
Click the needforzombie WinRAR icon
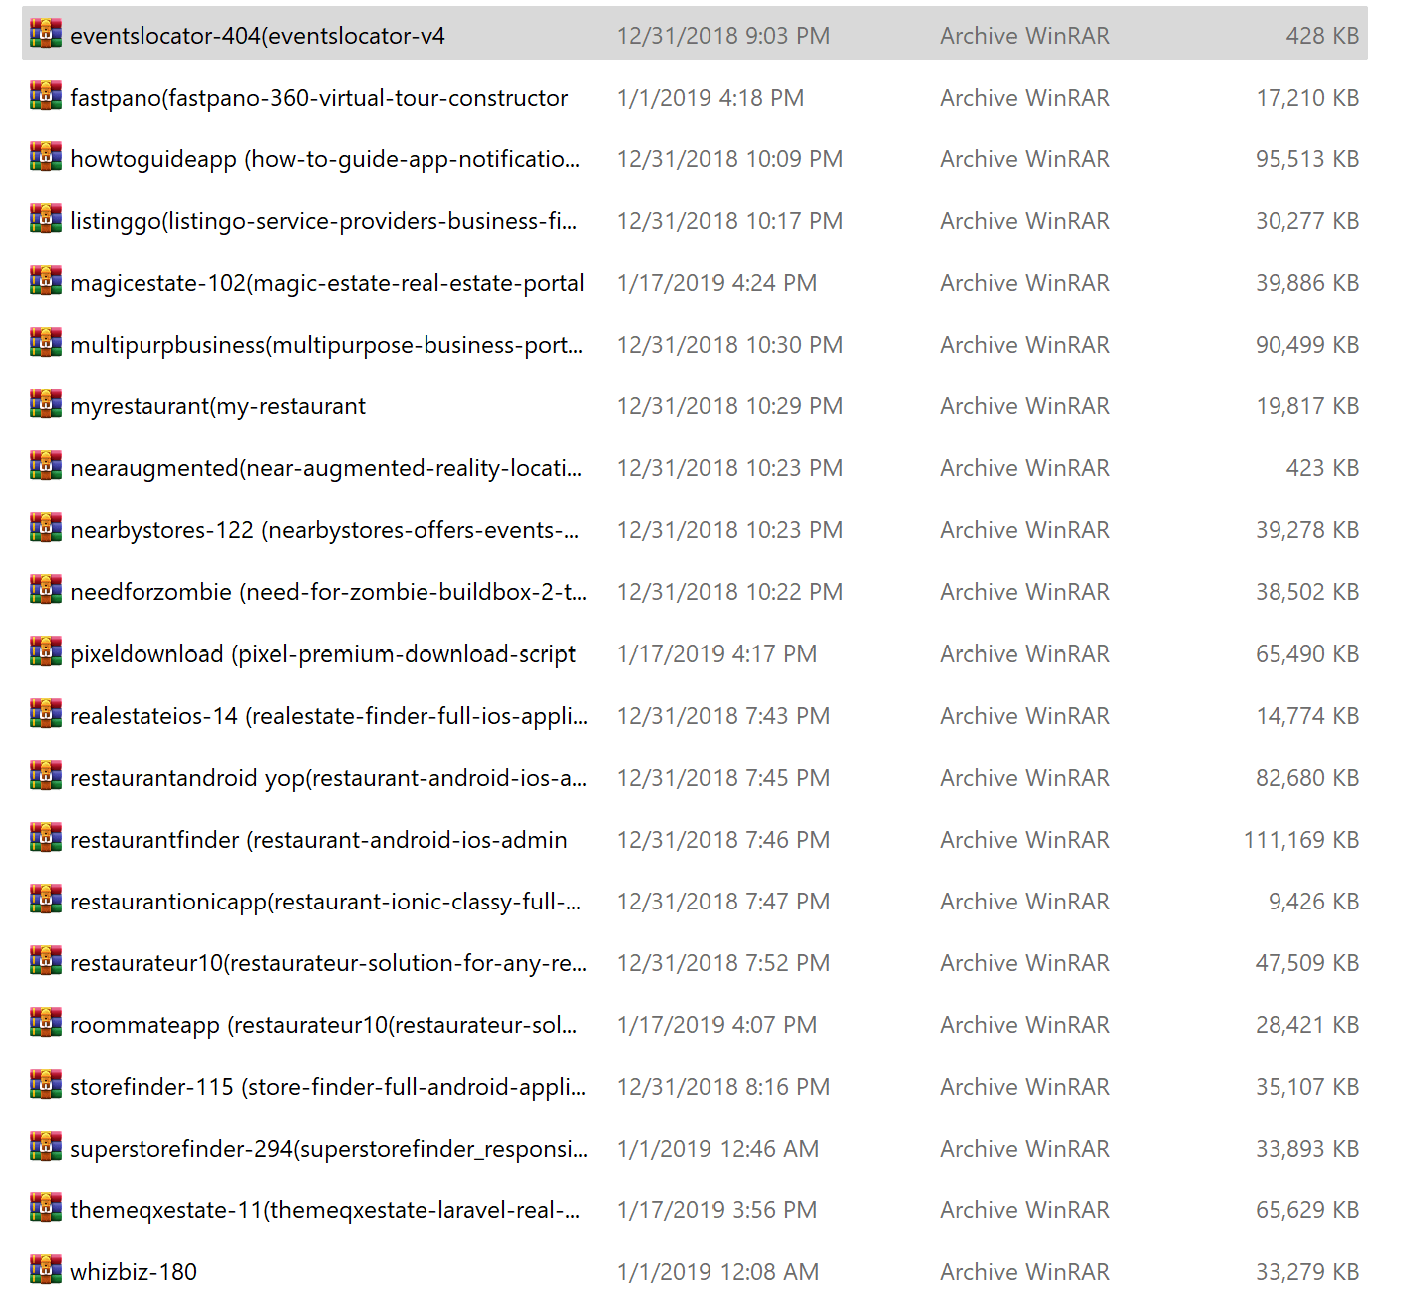pos(46,590)
